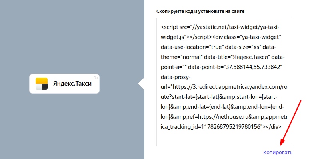Click the white pointer triangle beside code panel

point(141,84)
